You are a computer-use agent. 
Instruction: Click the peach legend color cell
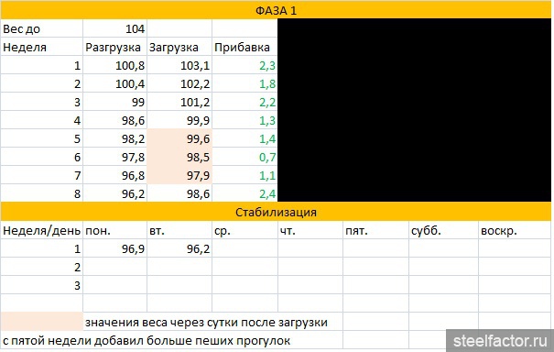click(42, 322)
